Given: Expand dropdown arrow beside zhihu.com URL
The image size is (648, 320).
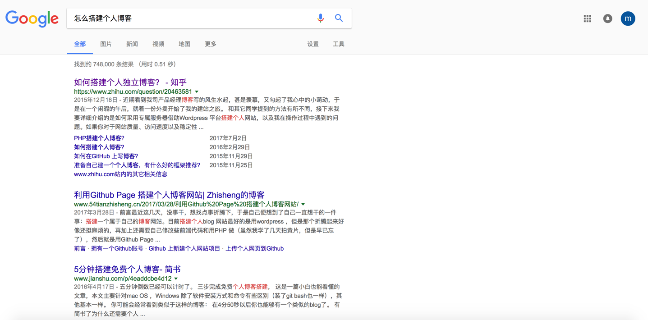Looking at the screenshot, I should tap(197, 92).
